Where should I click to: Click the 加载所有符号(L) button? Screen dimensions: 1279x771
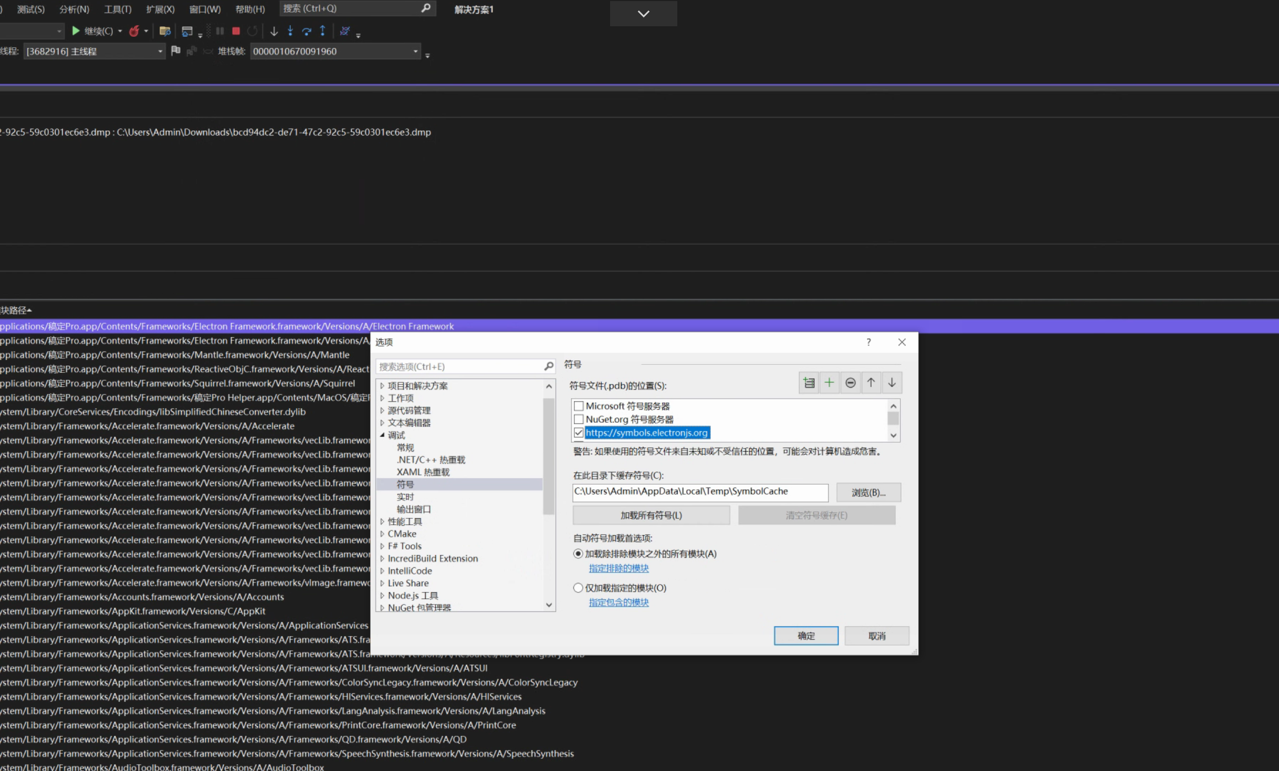pos(651,515)
